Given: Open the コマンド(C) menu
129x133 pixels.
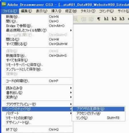Looking at the screenshot, I should pos(106,11).
